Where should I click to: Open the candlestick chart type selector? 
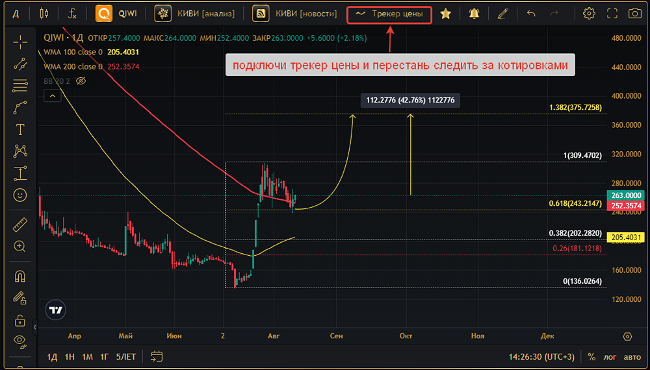(x=44, y=14)
